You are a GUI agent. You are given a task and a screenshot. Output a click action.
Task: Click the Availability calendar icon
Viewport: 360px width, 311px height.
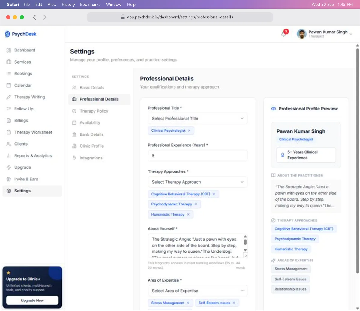point(74,123)
